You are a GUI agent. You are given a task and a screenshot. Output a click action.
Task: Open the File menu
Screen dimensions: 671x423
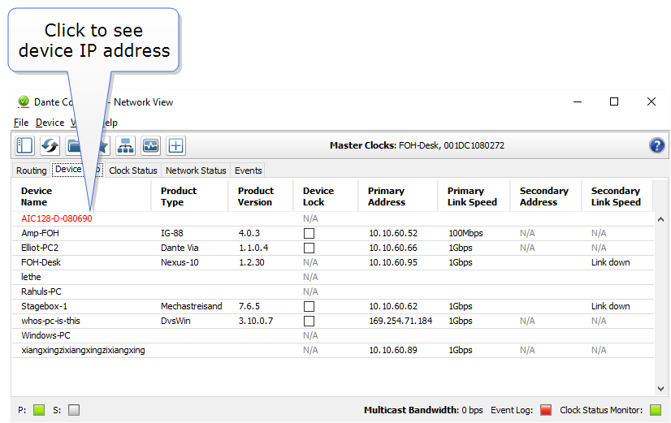tap(21, 123)
